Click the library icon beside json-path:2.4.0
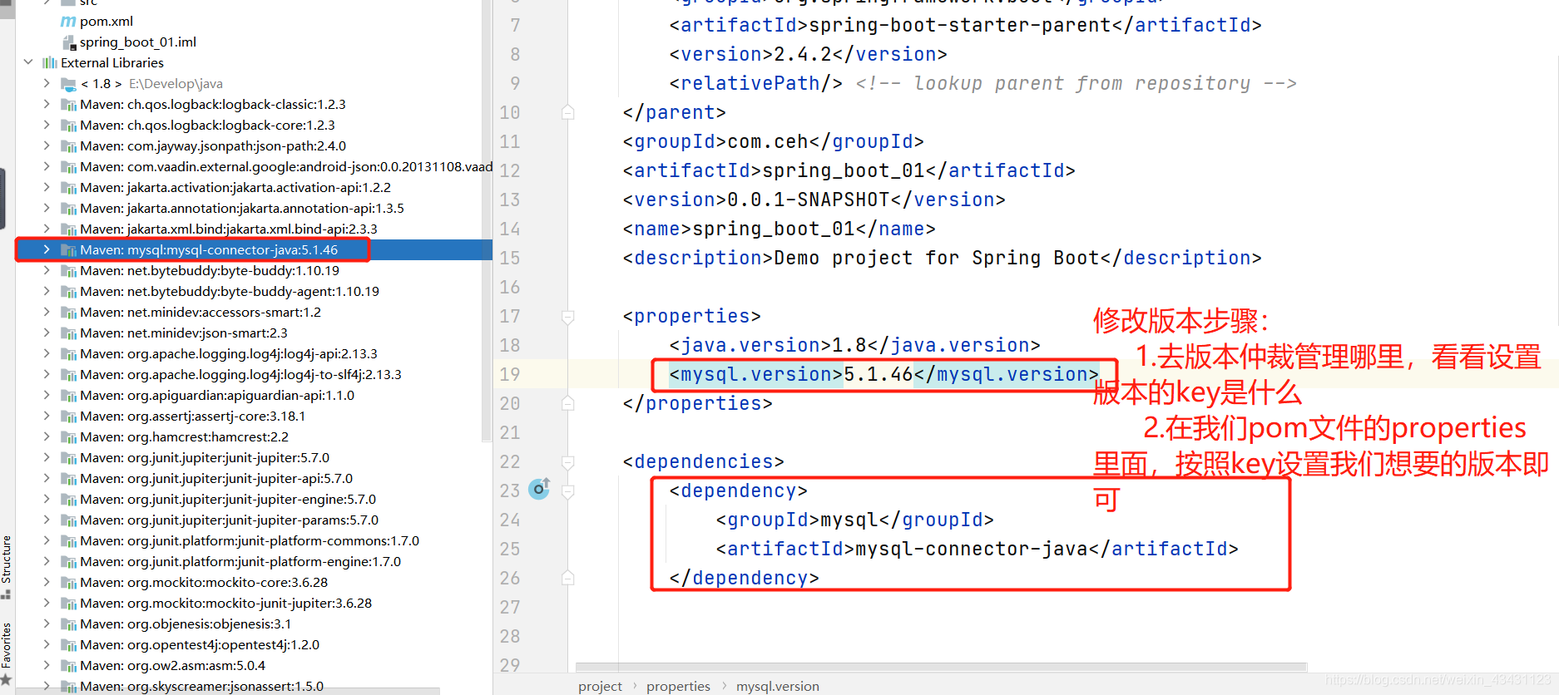Viewport: 1559px width, 695px height. pyautogui.click(x=69, y=146)
